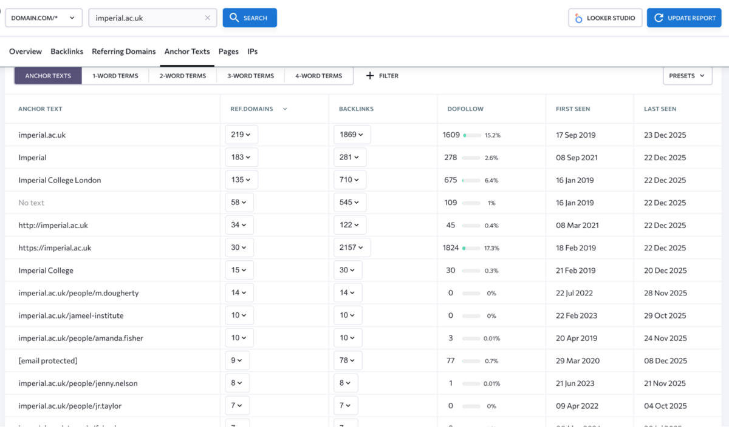The image size is (729, 427).
Task: Click the refresh icon in Update Report
Action: [659, 18]
